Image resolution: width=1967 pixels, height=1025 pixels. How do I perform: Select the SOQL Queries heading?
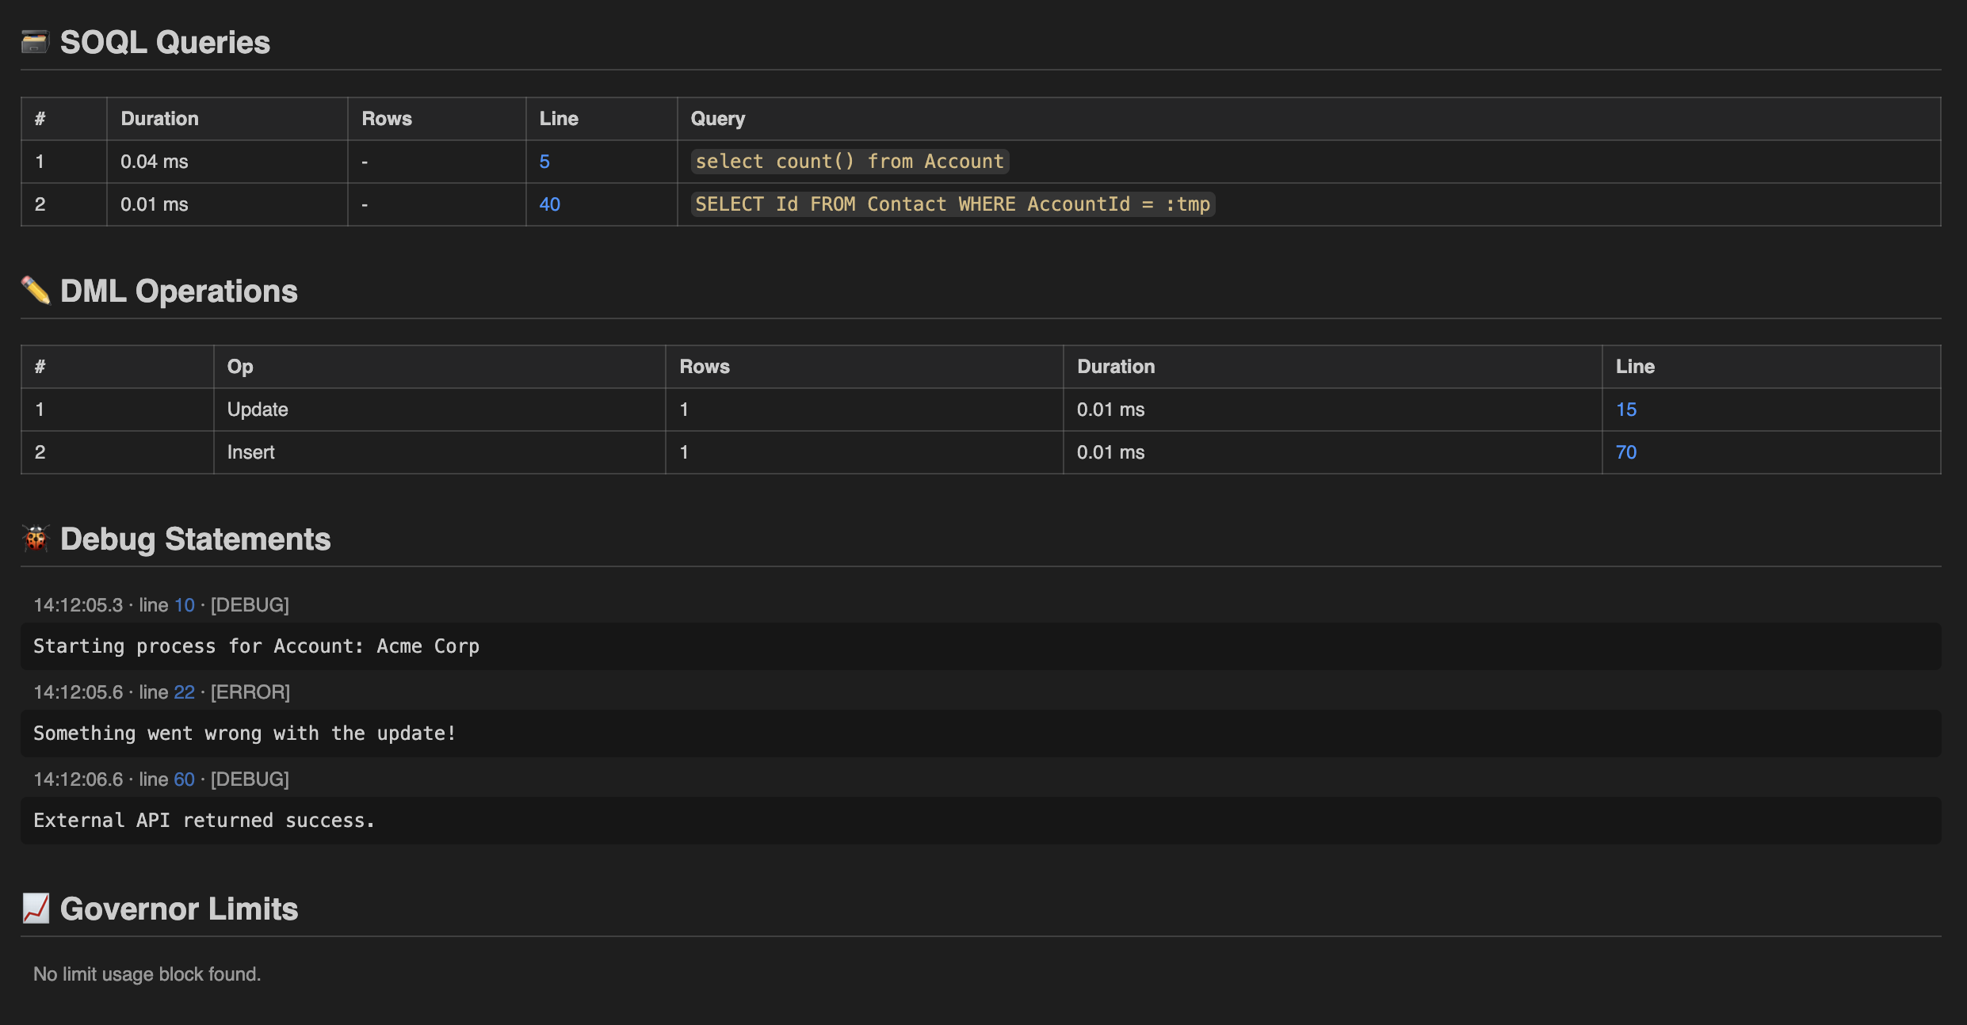tap(165, 42)
